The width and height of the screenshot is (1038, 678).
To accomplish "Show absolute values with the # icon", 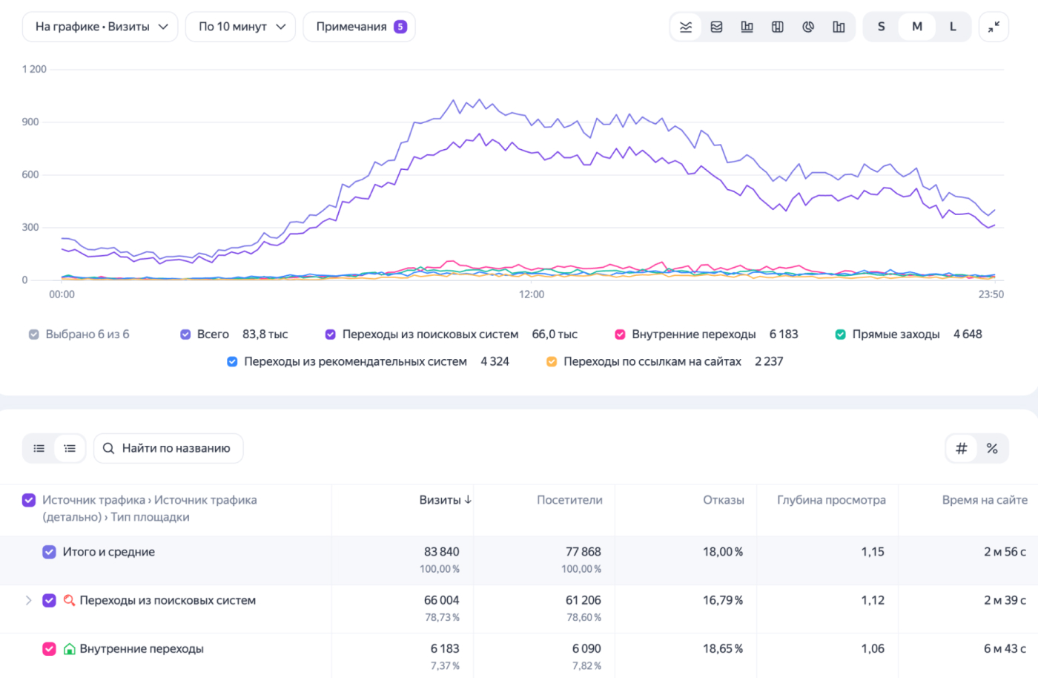I will click(962, 448).
